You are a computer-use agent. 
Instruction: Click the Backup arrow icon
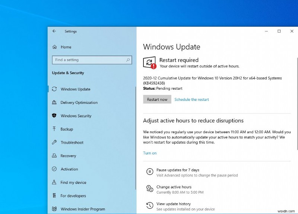coord(54,129)
